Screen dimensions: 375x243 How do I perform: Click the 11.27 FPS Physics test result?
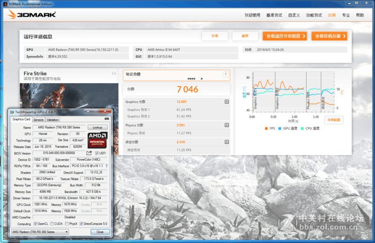[x=184, y=133]
